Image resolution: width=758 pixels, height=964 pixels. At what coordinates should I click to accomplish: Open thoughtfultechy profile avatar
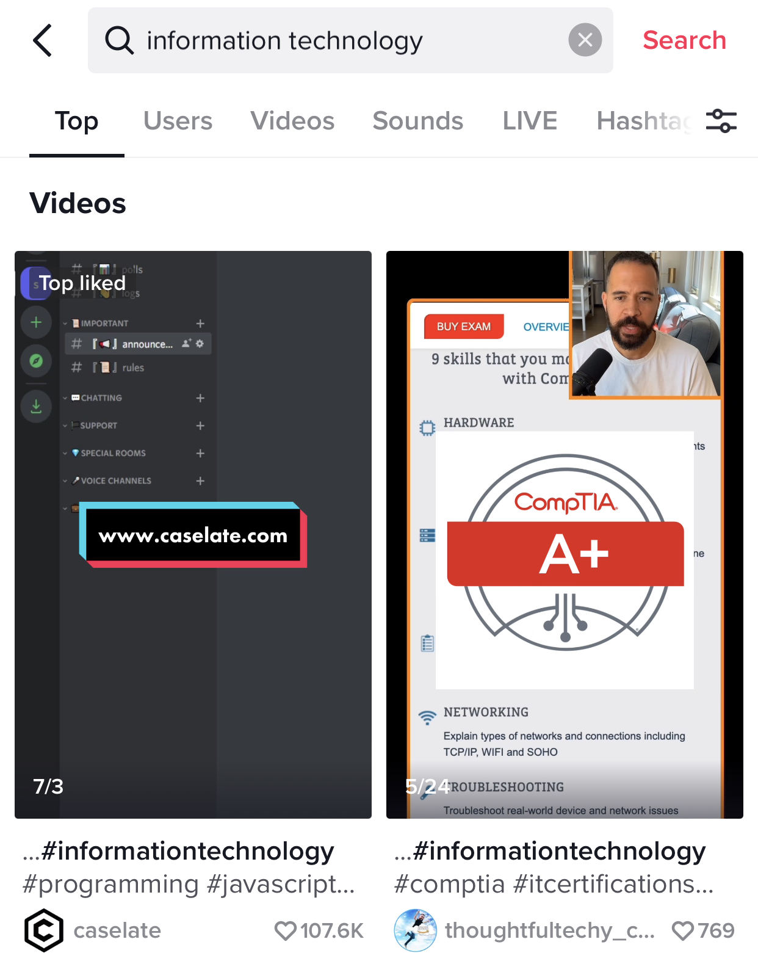click(415, 930)
